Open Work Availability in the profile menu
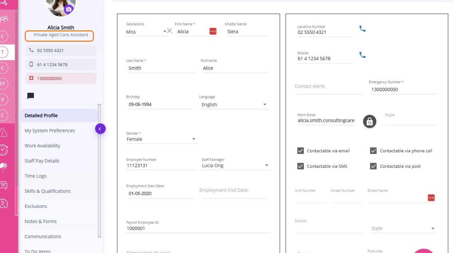 tap(42, 146)
